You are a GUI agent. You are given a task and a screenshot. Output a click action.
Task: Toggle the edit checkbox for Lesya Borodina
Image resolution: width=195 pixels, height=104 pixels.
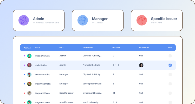(170, 75)
